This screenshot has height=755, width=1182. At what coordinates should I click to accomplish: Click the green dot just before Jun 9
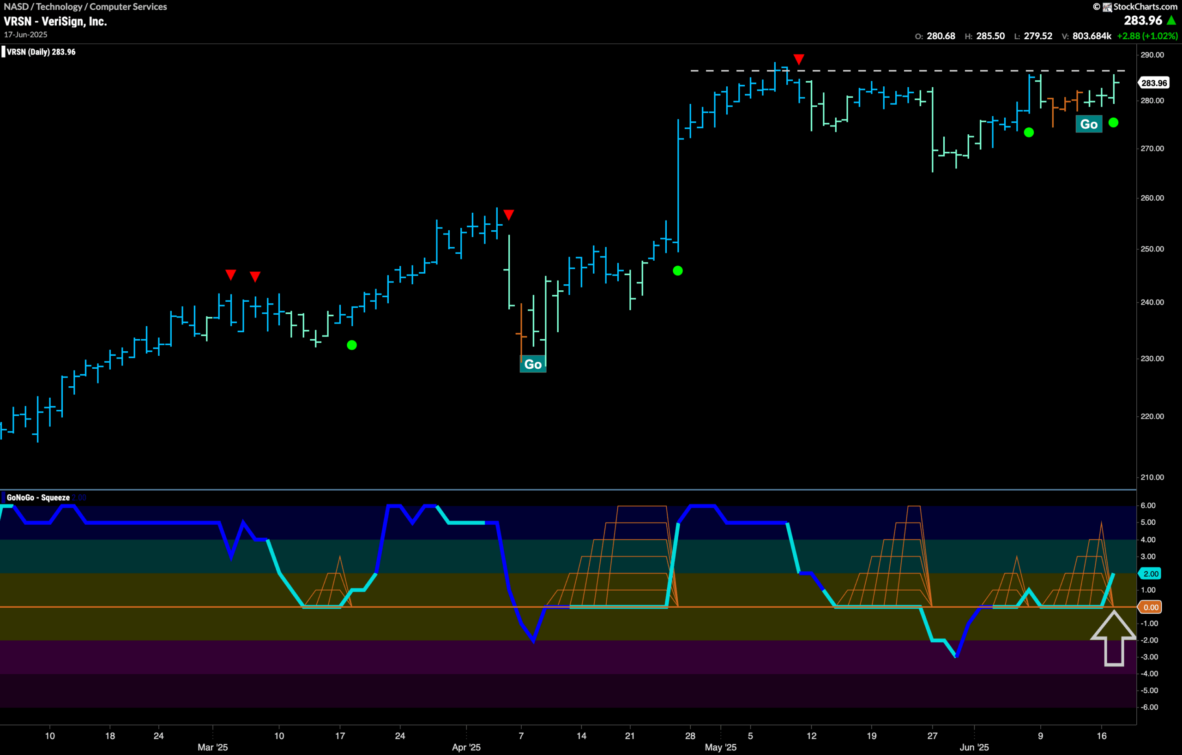pos(1029,132)
